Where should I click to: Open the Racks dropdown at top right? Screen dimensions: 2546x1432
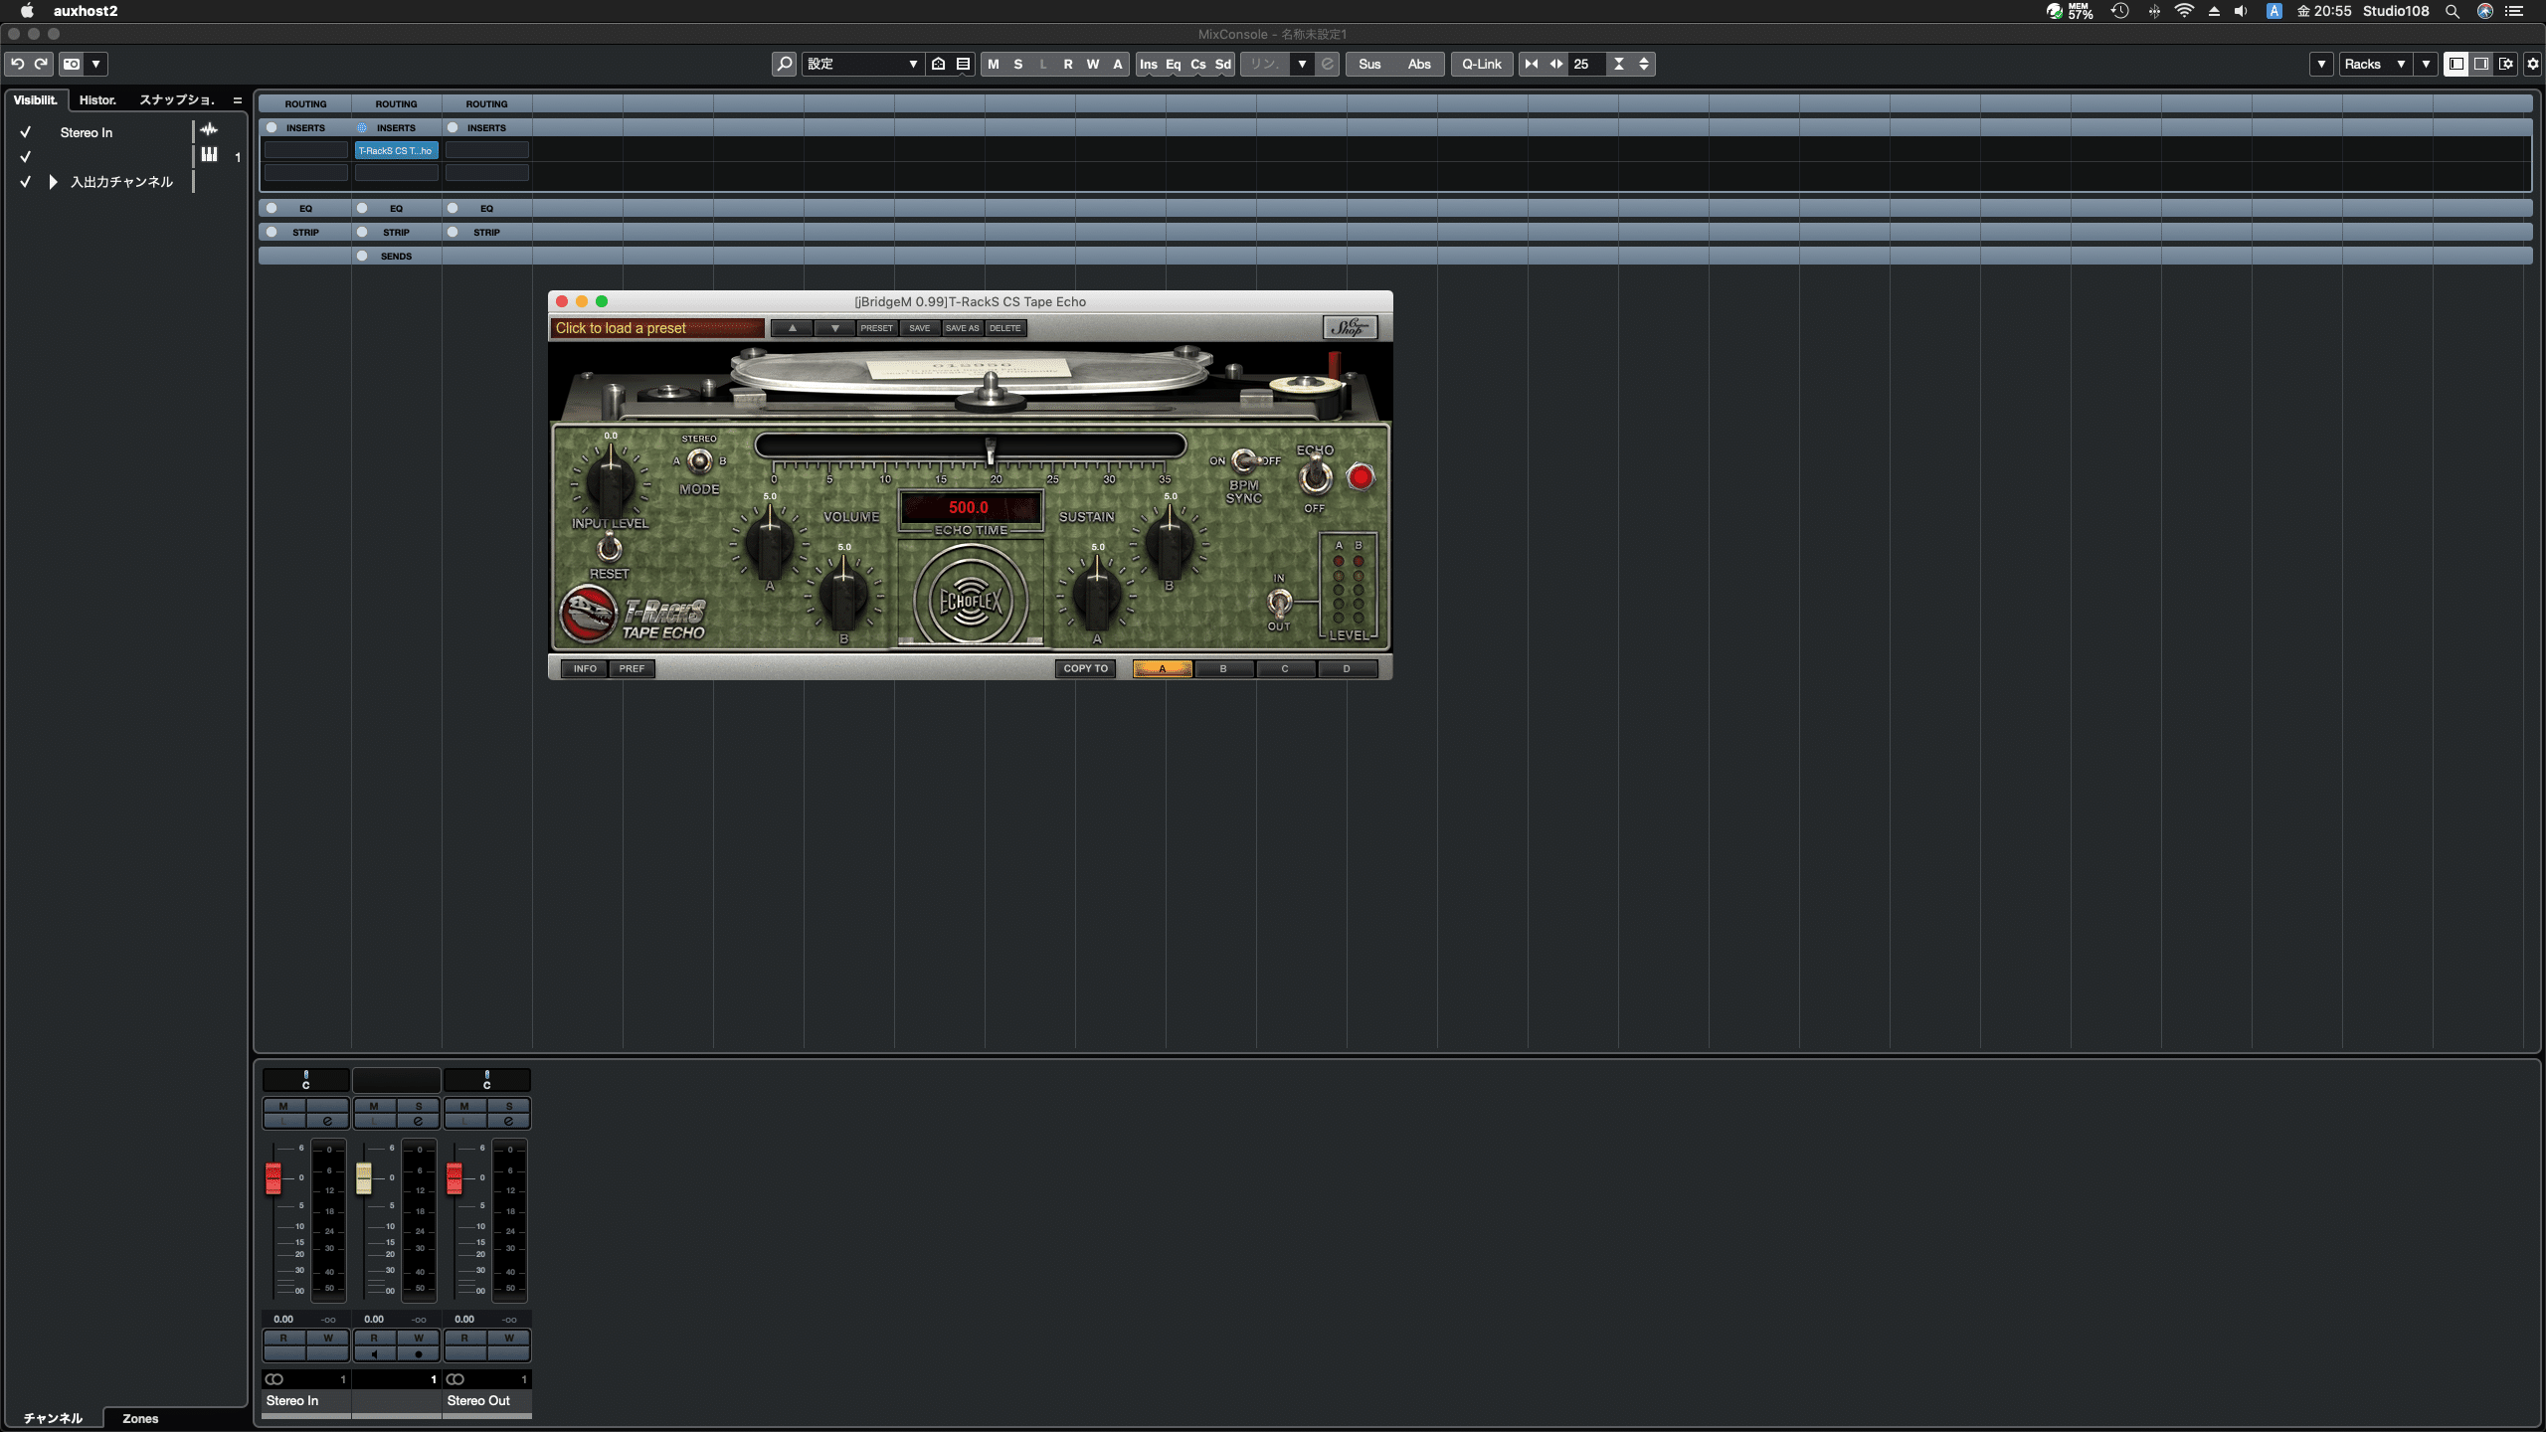pyautogui.click(x=2377, y=64)
